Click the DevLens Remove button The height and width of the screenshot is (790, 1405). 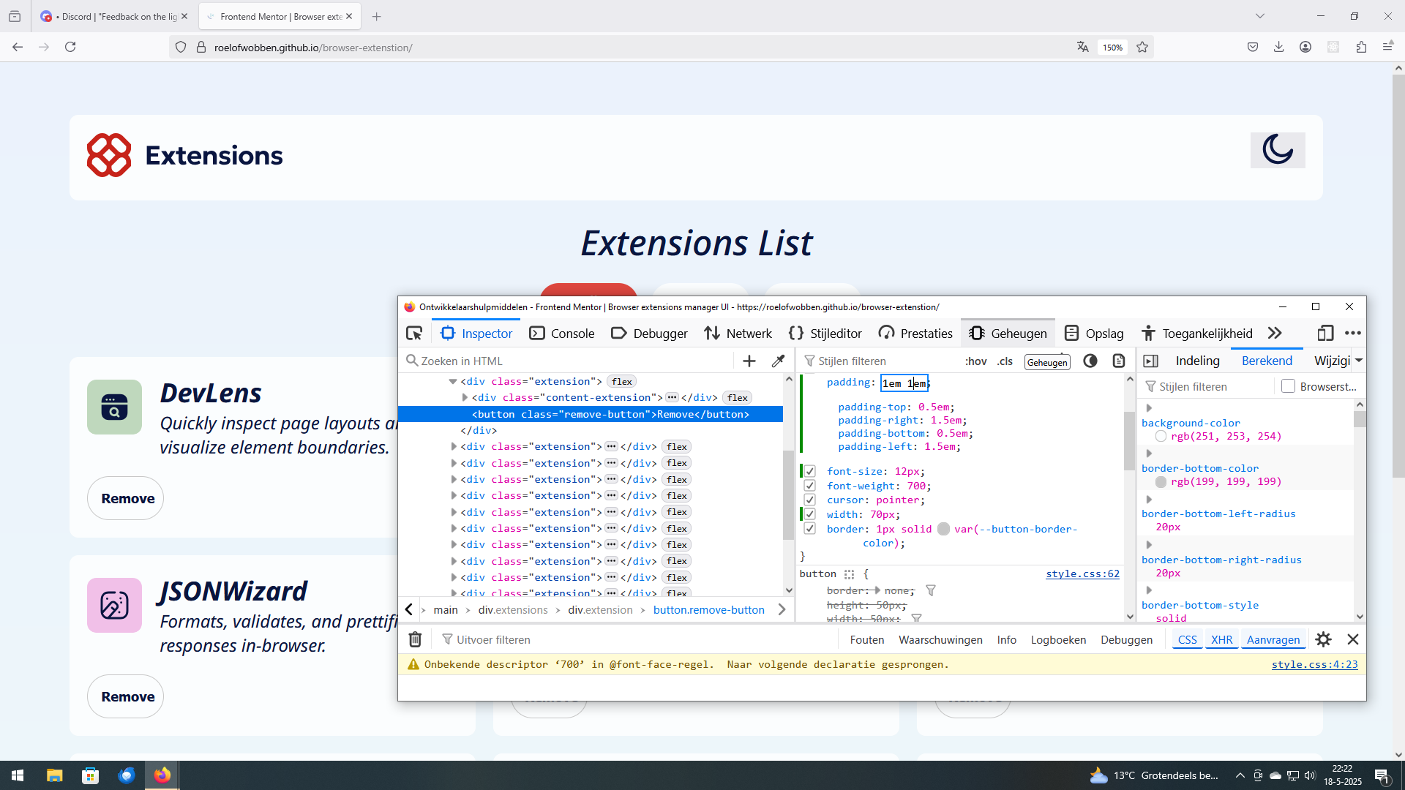point(126,498)
